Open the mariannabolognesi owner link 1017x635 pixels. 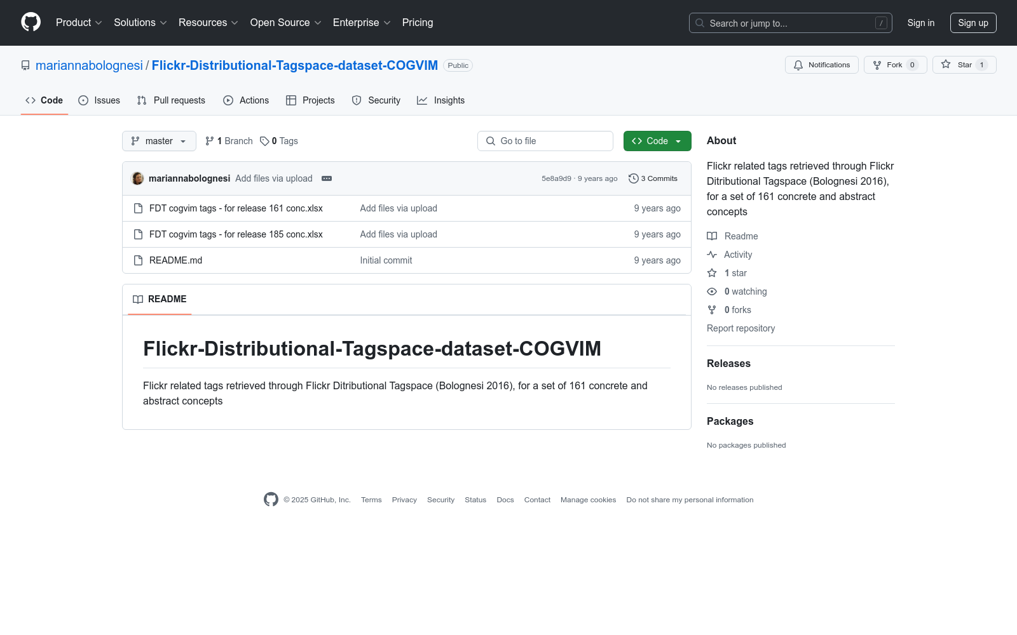point(89,65)
